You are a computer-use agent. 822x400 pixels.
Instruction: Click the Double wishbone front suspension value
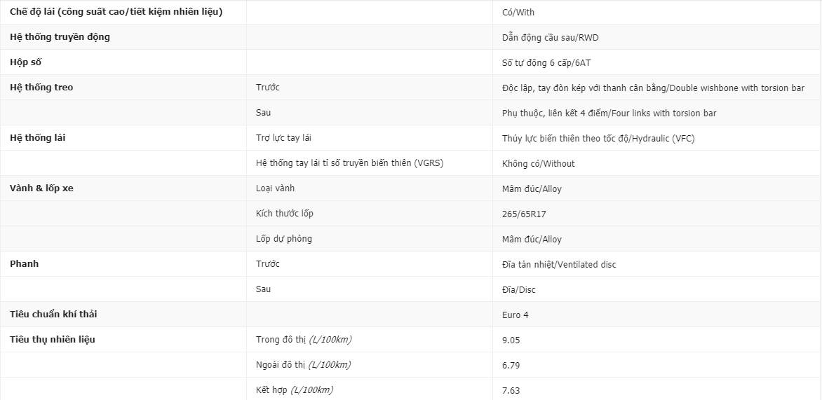(653, 88)
